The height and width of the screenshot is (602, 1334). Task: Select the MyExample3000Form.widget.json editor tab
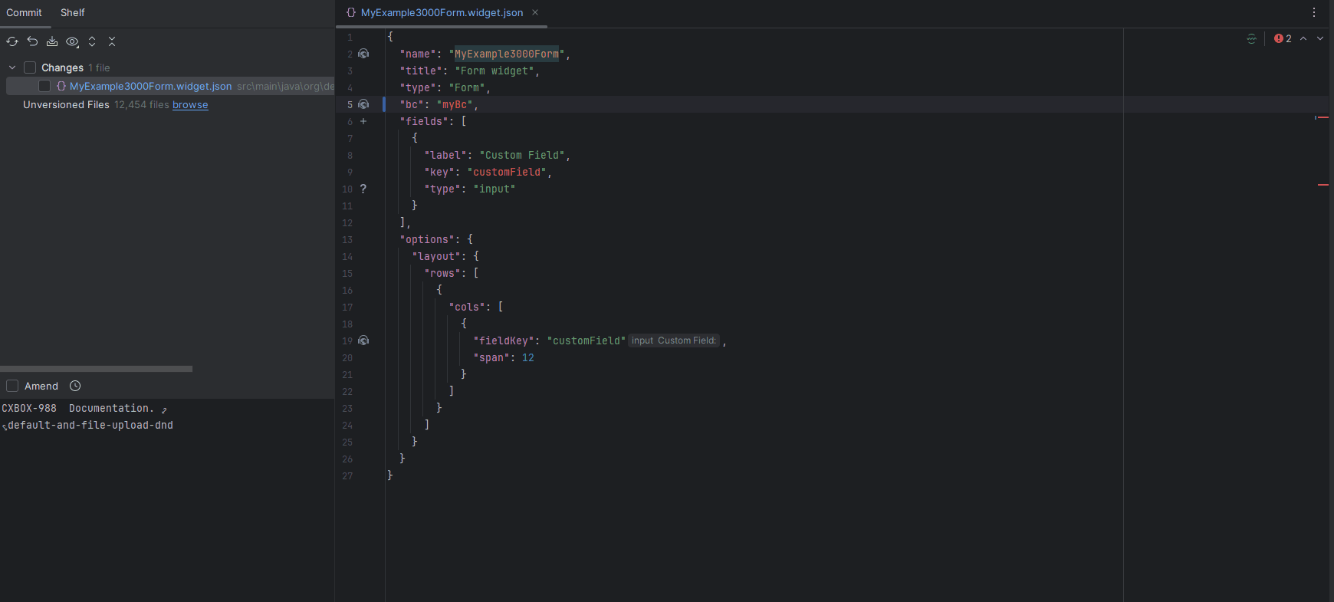click(442, 12)
